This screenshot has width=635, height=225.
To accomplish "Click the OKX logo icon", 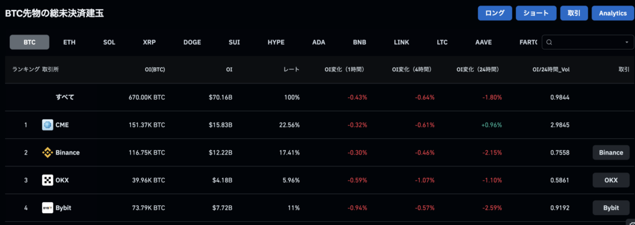I will coord(47,180).
